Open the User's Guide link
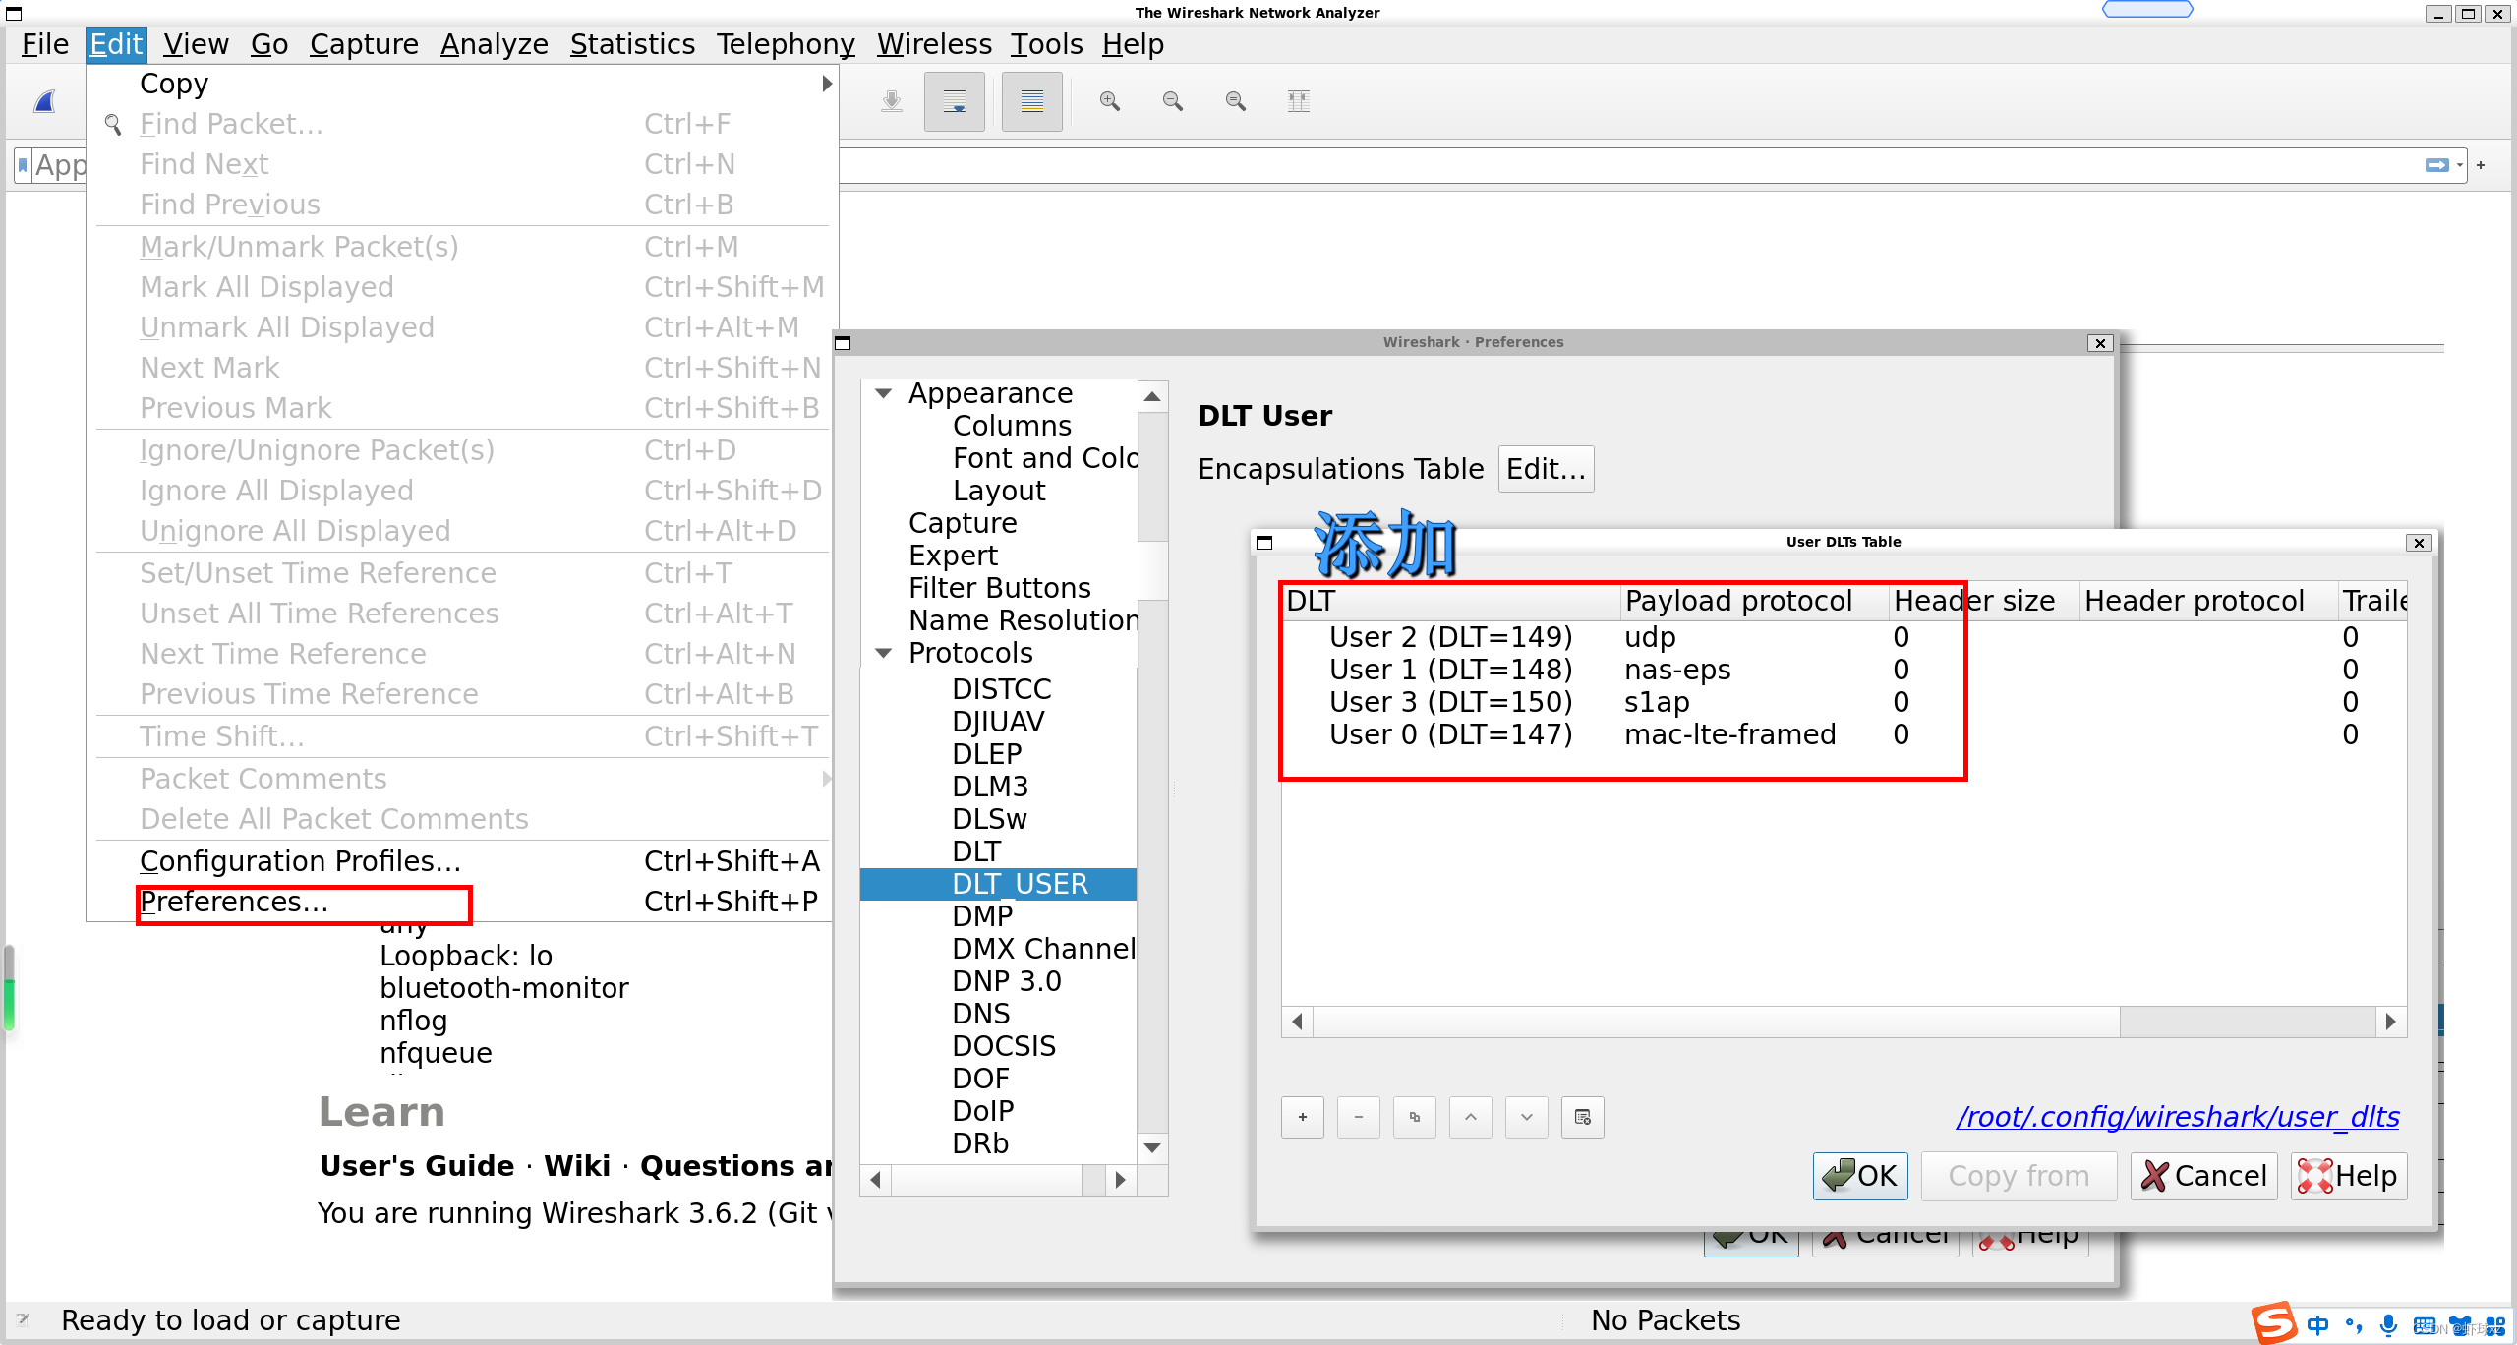This screenshot has height=1345, width=2517. (x=417, y=1166)
